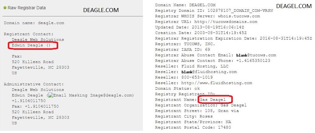Click the whois.tucows.com WHOIS server text

239,16
